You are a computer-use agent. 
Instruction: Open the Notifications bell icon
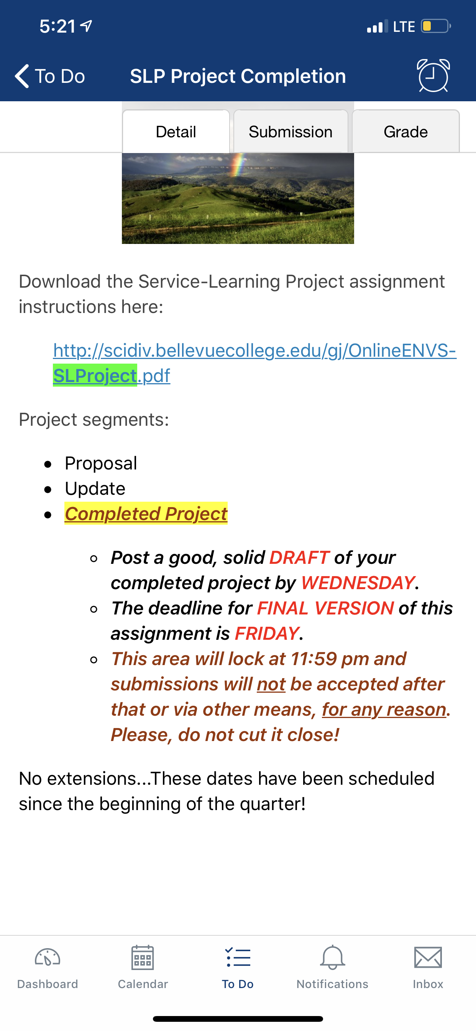click(x=332, y=957)
